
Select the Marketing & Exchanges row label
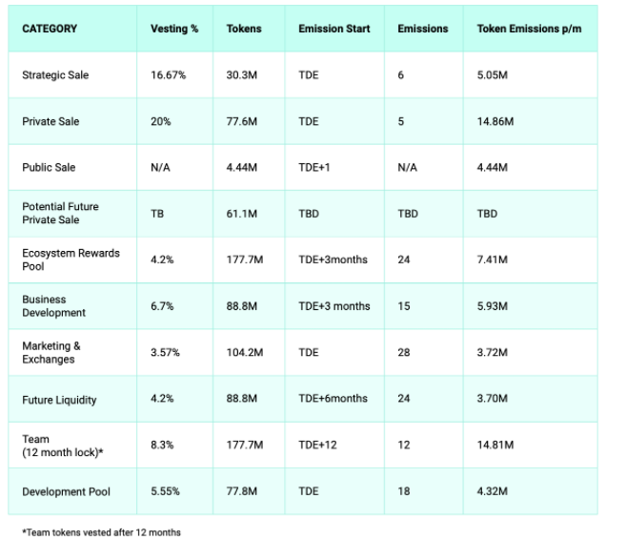51,352
